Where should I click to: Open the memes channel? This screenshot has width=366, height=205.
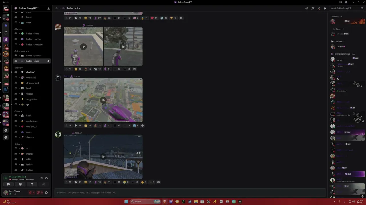point(32,154)
